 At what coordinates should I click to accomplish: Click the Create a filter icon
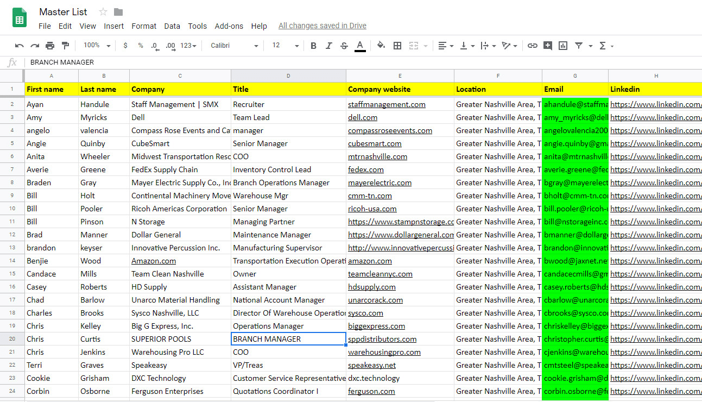[580, 46]
